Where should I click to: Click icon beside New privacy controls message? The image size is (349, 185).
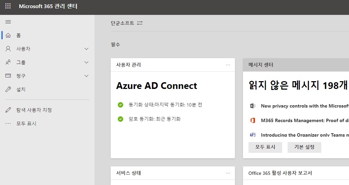click(x=252, y=106)
